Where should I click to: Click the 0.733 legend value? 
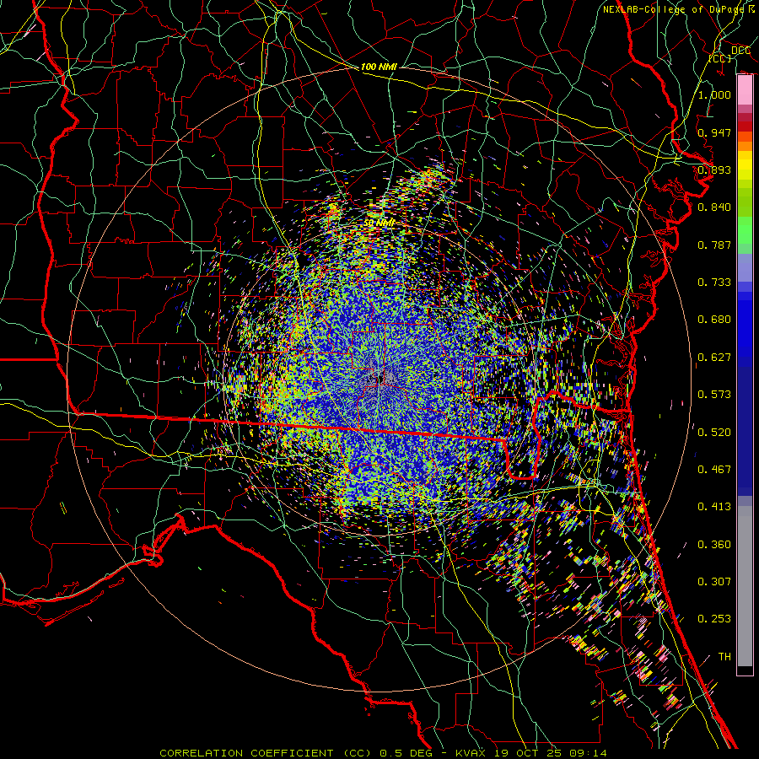coord(714,283)
